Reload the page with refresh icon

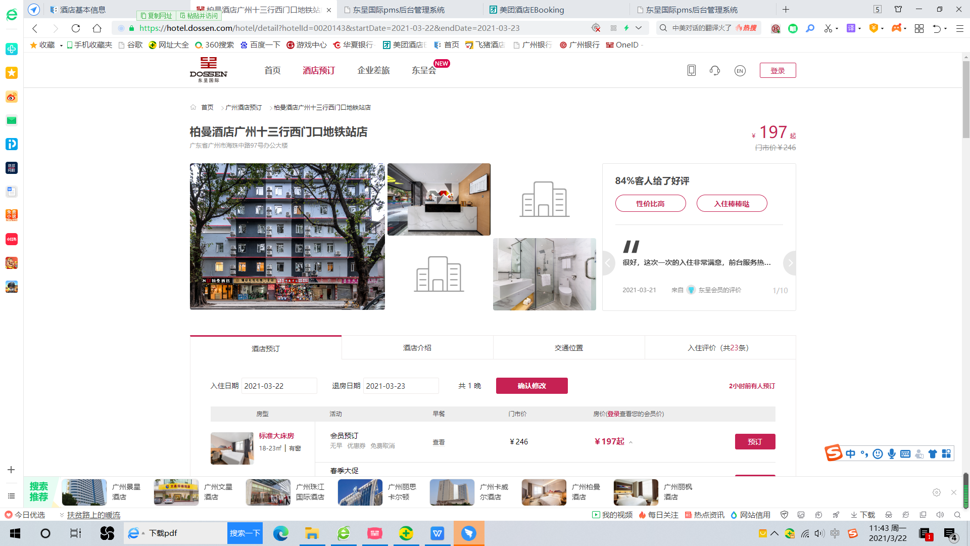click(x=76, y=28)
